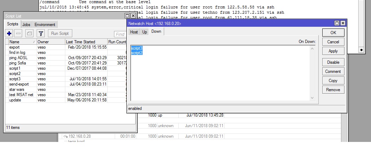Open the filter funnel in Script List
The height and width of the screenshot is (162, 371).
(41, 33)
